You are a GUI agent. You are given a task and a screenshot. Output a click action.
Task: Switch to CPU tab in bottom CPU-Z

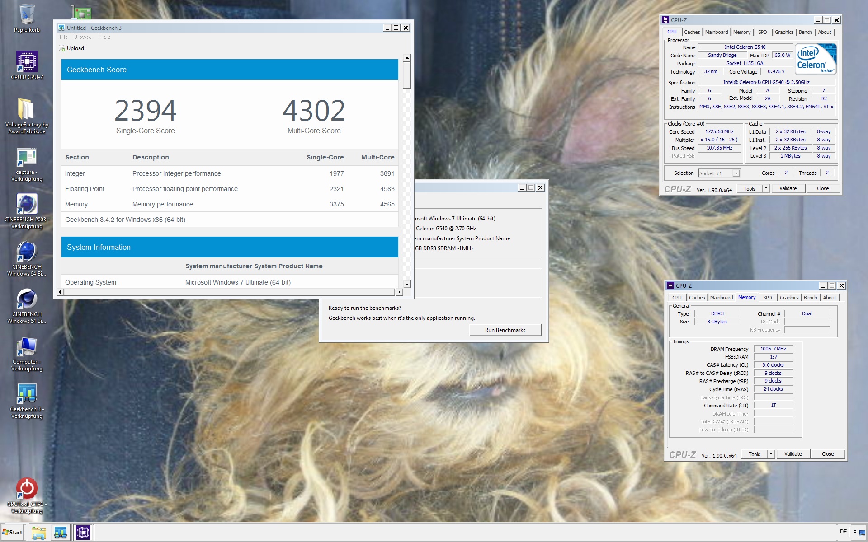677,298
